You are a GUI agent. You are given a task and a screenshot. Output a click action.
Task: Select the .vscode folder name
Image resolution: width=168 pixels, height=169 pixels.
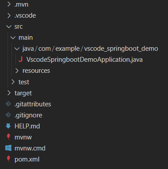tap(25, 15)
